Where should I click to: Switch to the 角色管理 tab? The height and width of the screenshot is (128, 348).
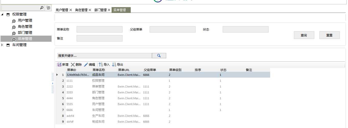tap(81, 10)
